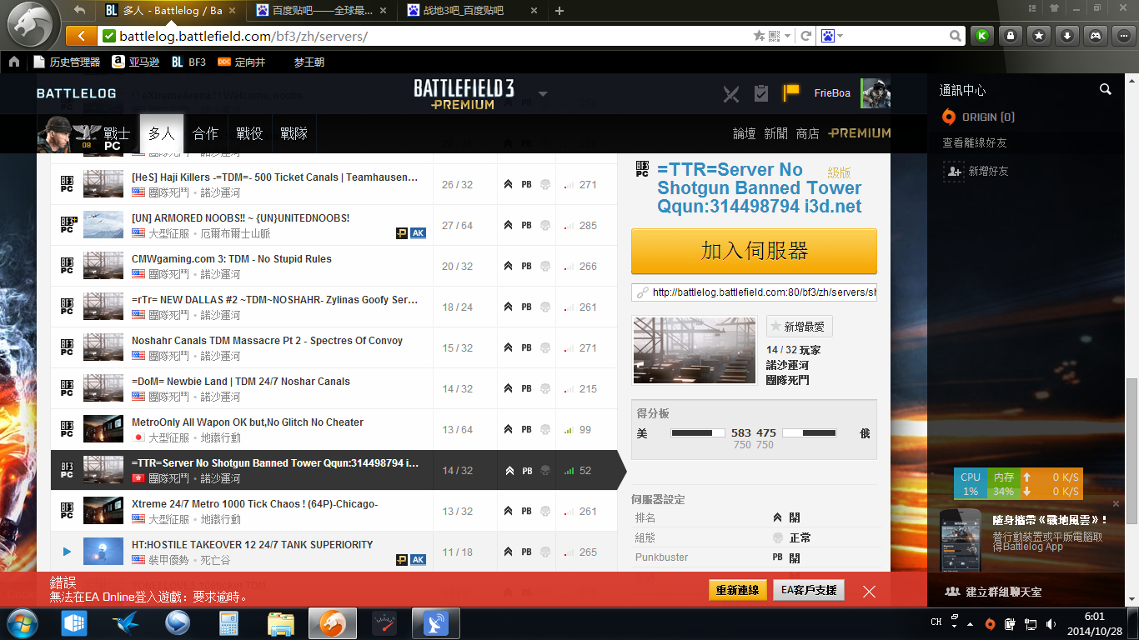Select MetroOnly All Wapon OK server row
Screen dimensions: 1139x640
click(334, 429)
